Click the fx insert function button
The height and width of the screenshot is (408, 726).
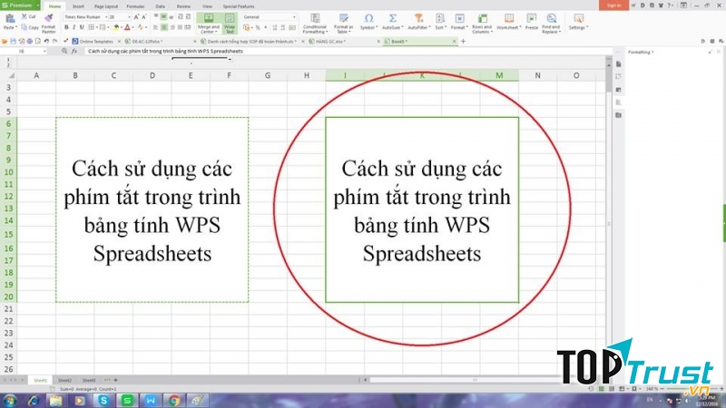(x=74, y=51)
